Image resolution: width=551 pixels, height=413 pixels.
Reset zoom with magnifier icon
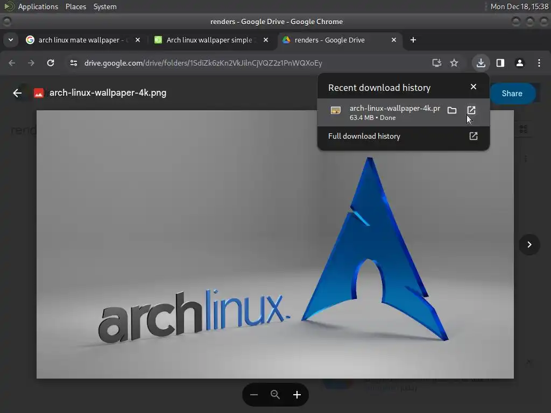tap(275, 395)
